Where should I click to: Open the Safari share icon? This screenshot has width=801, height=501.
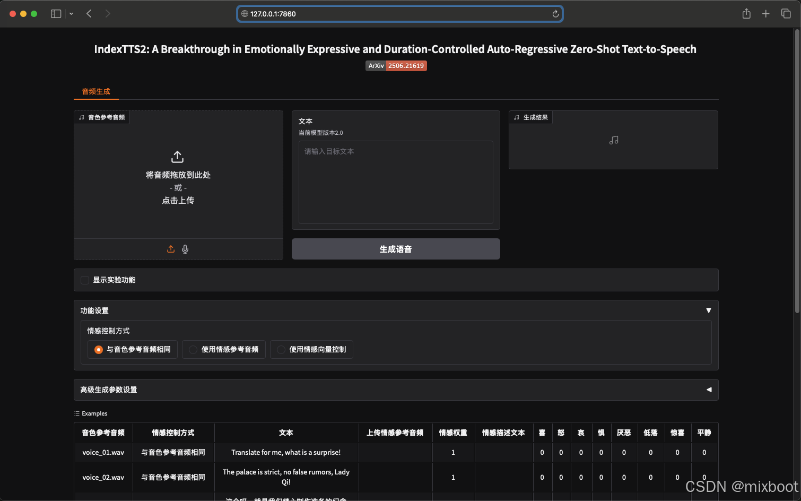point(746,14)
